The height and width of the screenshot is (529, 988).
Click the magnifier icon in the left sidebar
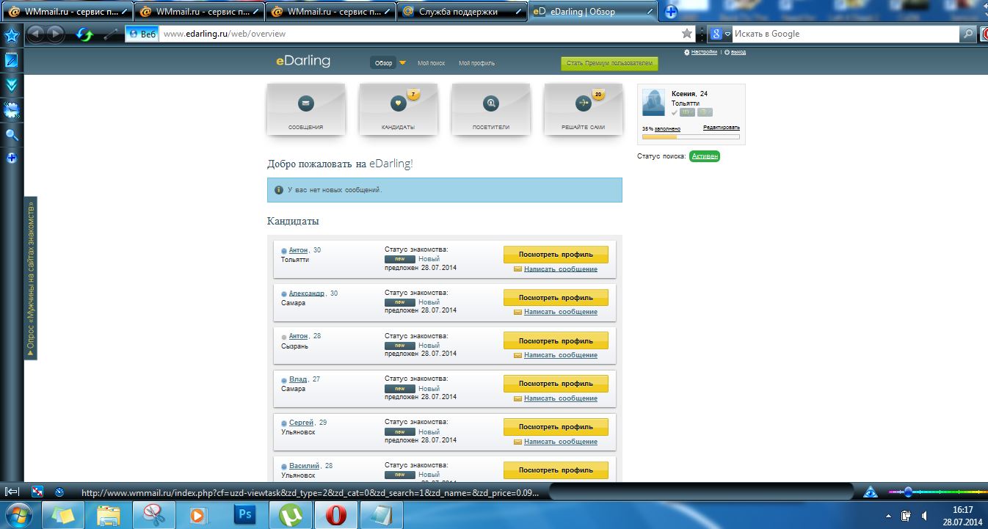click(12, 135)
